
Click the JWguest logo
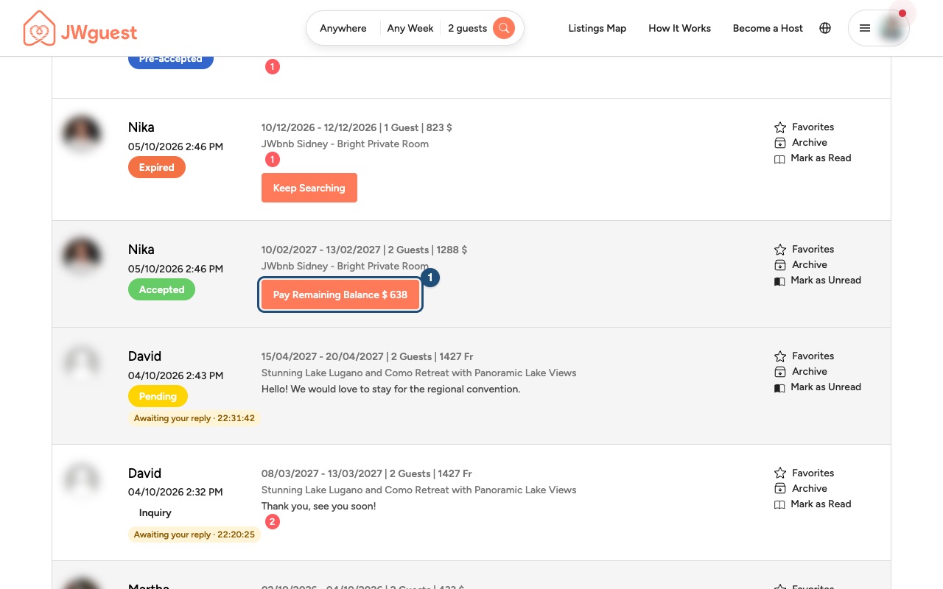pyautogui.click(x=80, y=29)
